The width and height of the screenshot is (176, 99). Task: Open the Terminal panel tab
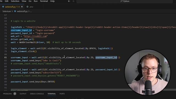coord(51,94)
